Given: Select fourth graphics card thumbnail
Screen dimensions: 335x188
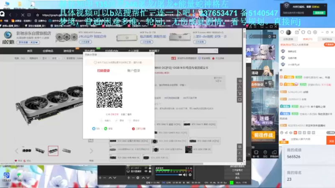Looking at the screenshot, I should click(x=67, y=151).
